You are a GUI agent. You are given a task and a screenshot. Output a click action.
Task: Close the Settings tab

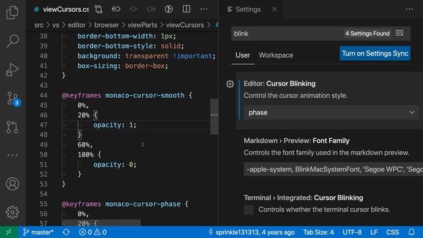tap(274, 9)
